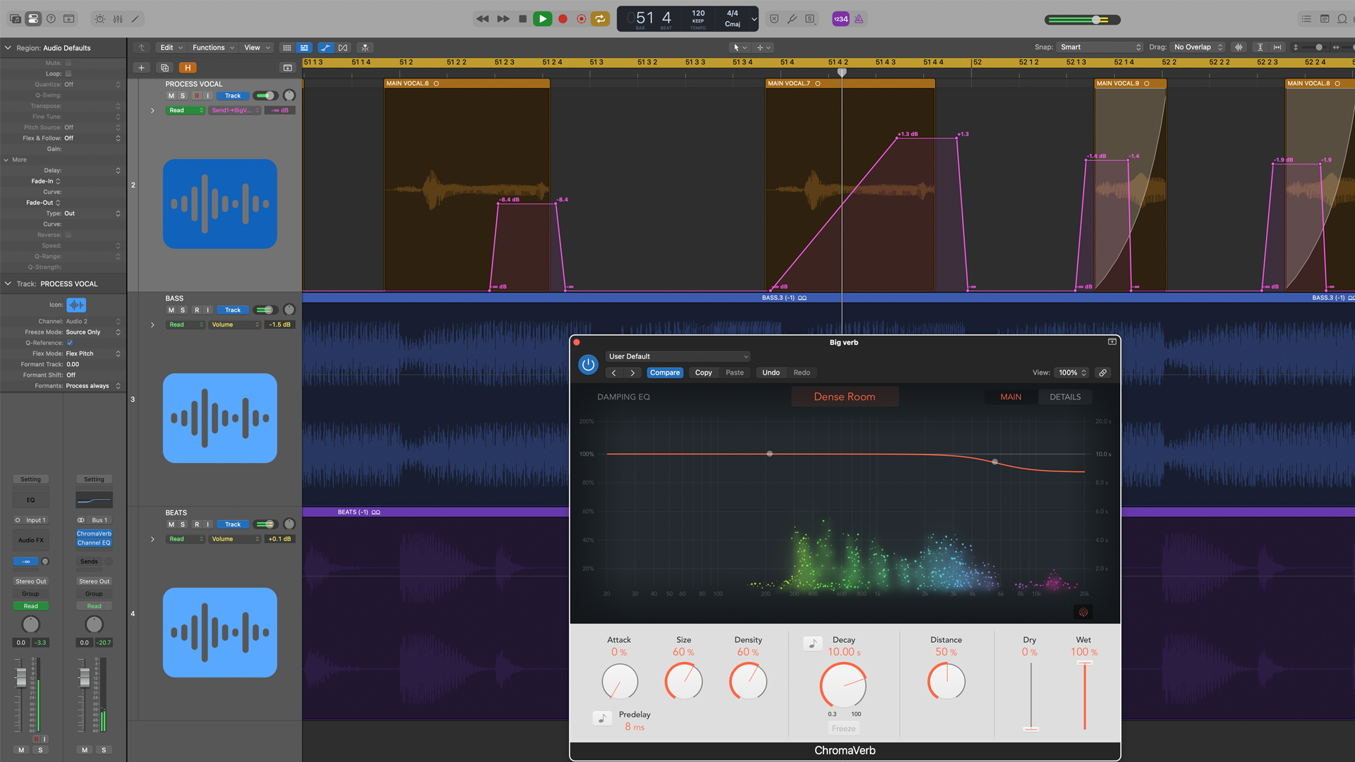The image size is (1355, 762).
Task: Toggle the Metronome click icon
Action: pos(859,19)
